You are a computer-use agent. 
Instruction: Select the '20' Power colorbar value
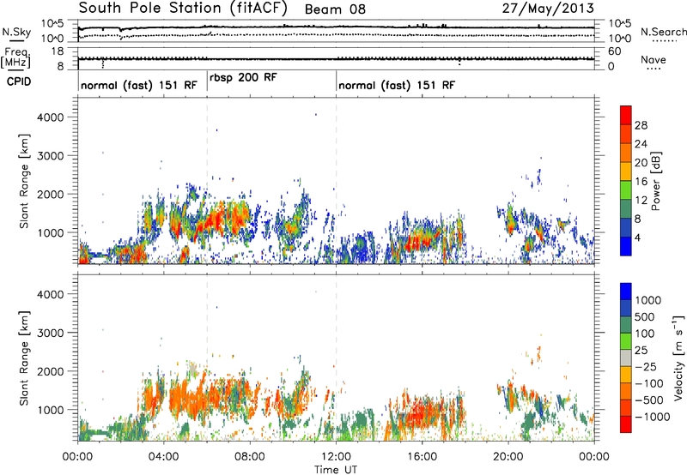(x=641, y=163)
